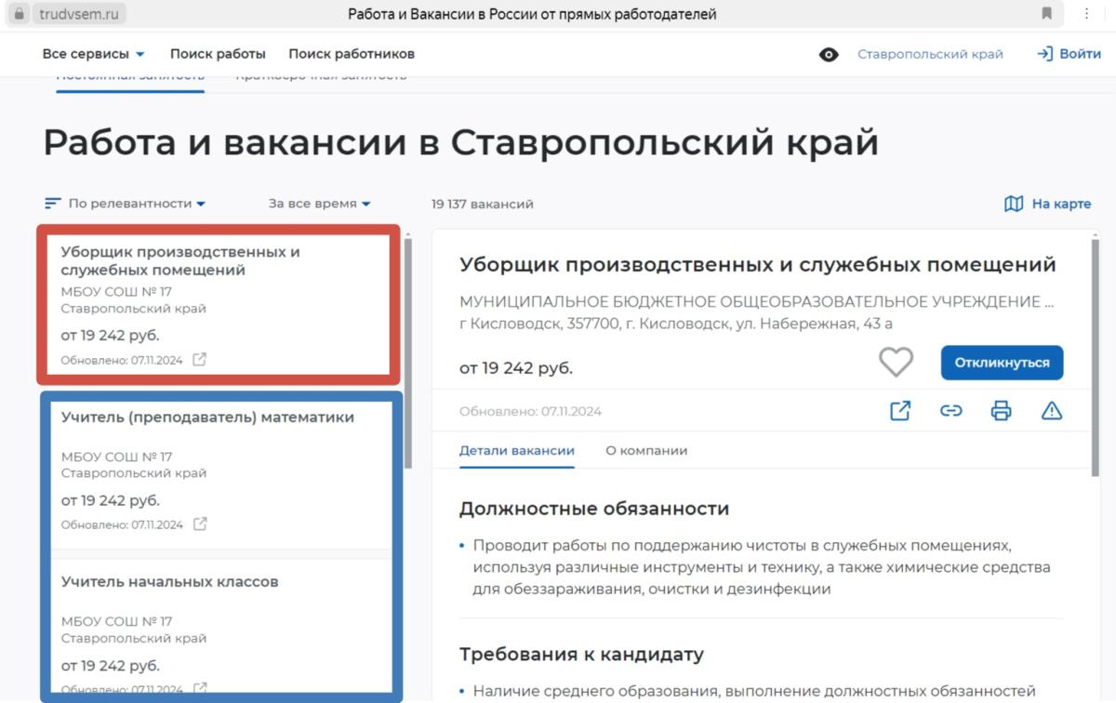Click Войти login link
Viewport: 1116px width, 703px height.
(1069, 54)
